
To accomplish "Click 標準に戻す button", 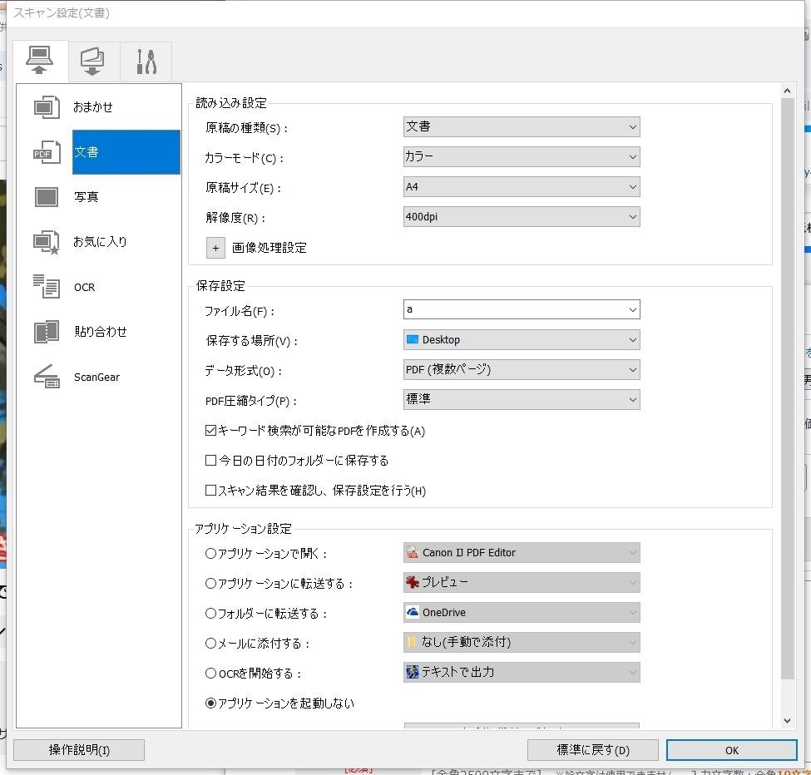I will [x=593, y=750].
